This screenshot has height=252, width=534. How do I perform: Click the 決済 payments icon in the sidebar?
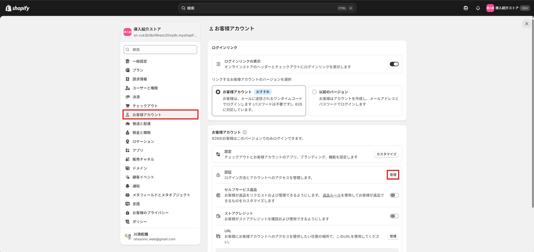tap(128, 97)
